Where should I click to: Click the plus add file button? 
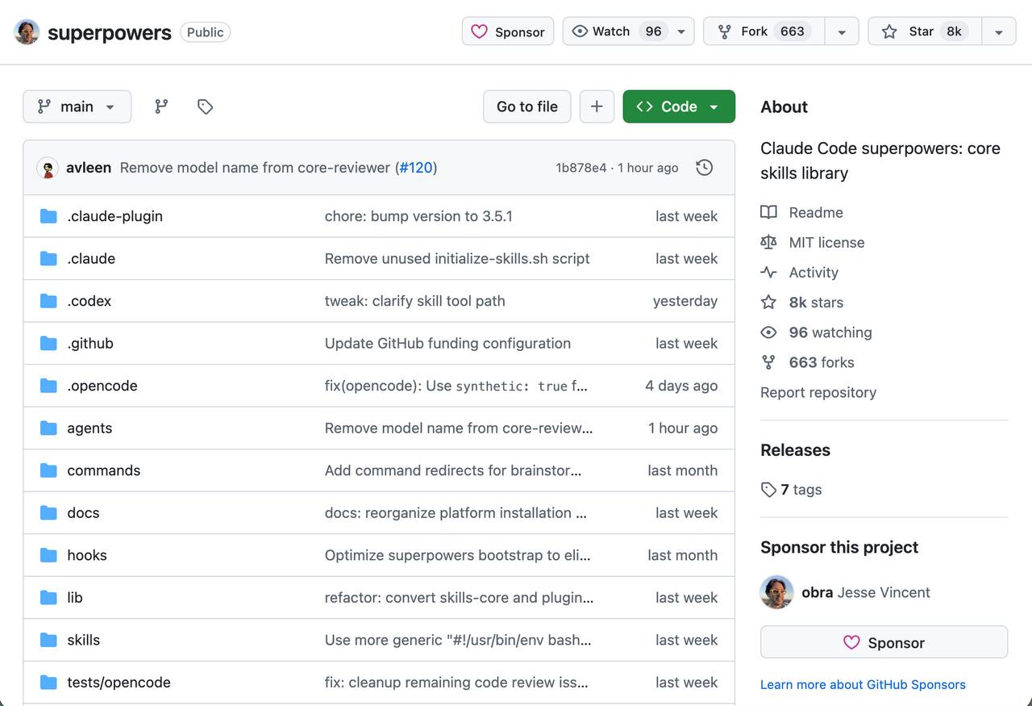pyautogui.click(x=597, y=107)
